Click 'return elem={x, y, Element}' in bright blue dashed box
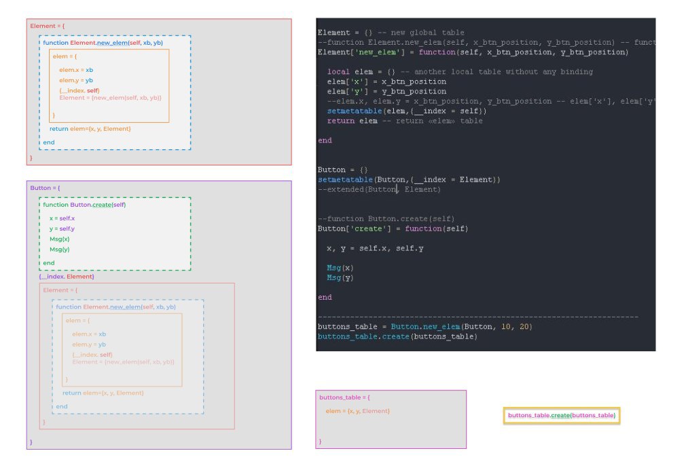 coord(90,129)
